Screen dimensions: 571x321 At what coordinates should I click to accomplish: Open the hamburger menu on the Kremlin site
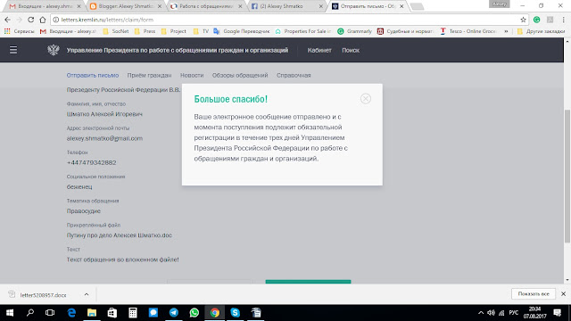tap(13, 50)
